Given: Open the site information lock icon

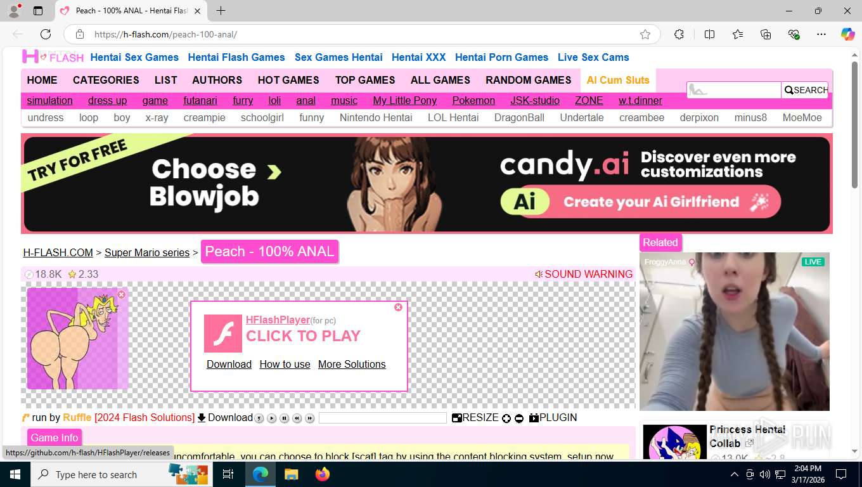Looking at the screenshot, I should click(x=79, y=34).
